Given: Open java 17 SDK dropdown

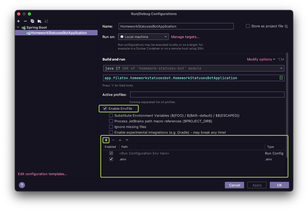Looking at the screenshot, I should [194, 68].
